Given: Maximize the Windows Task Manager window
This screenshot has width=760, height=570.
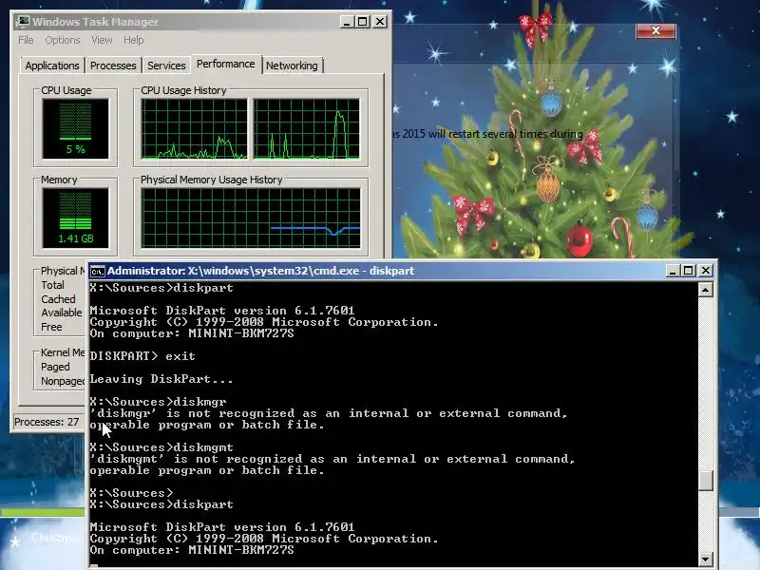Looking at the screenshot, I should pyautogui.click(x=363, y=22).
